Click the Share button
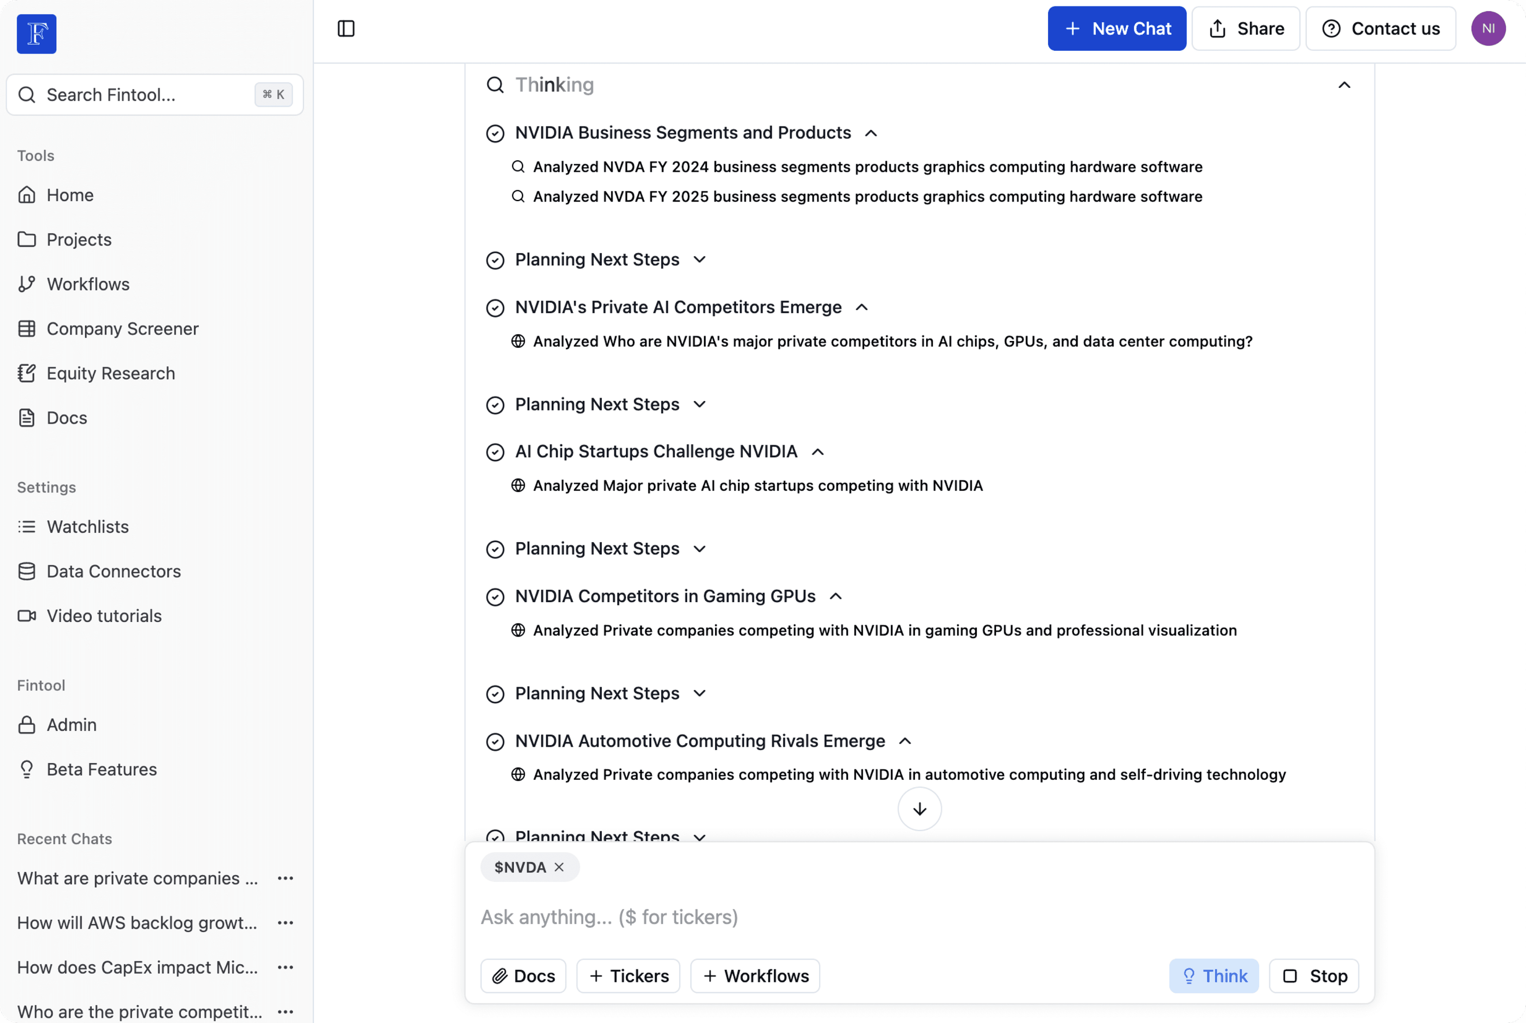Screen dimensions: 1526x1023 tap(1246, 29)
